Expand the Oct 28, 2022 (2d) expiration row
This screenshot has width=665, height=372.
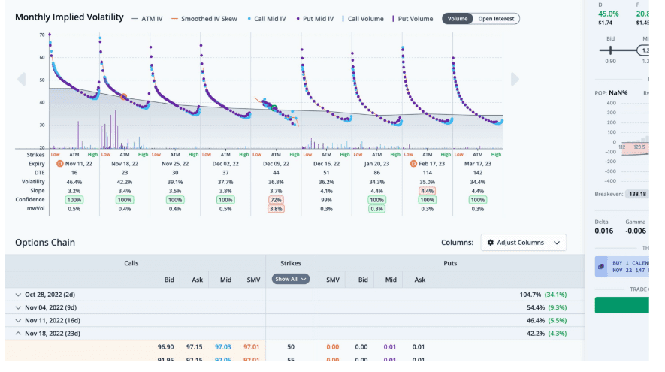point(18,295)
